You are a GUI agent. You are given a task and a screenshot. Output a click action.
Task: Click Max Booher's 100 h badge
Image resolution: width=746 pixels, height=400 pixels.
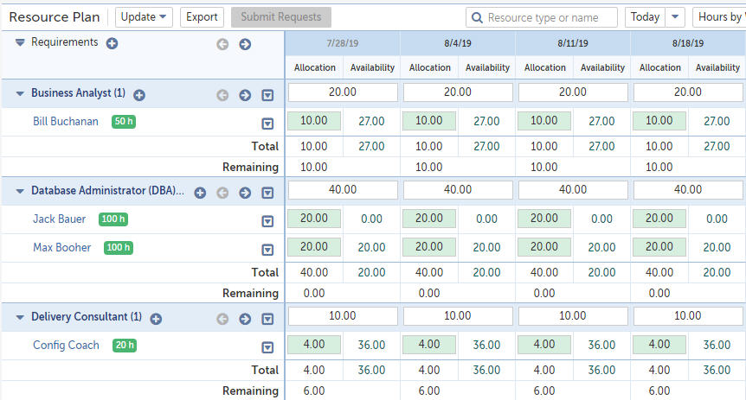click(119, 247)
